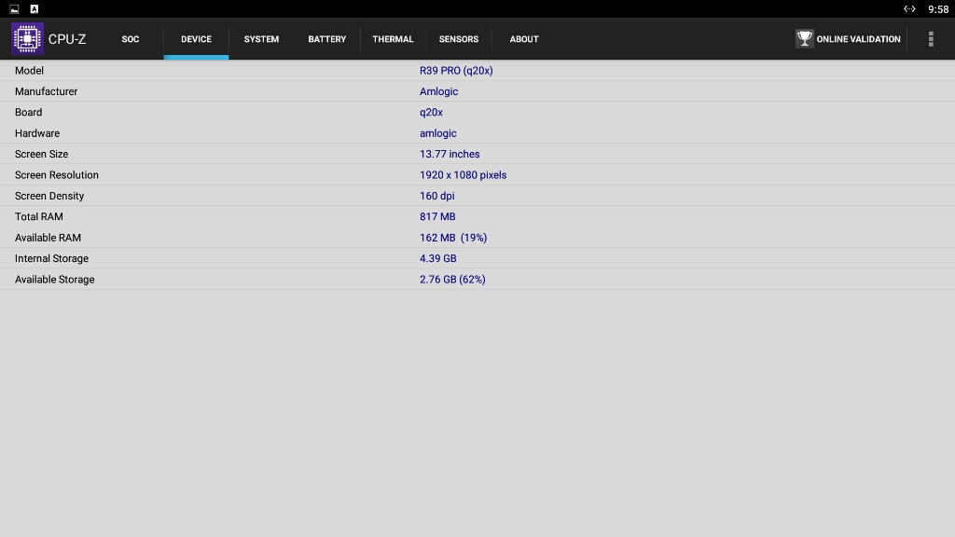Switch to the ABOUT tab
The image size is (955, 537).
(524, 39)
